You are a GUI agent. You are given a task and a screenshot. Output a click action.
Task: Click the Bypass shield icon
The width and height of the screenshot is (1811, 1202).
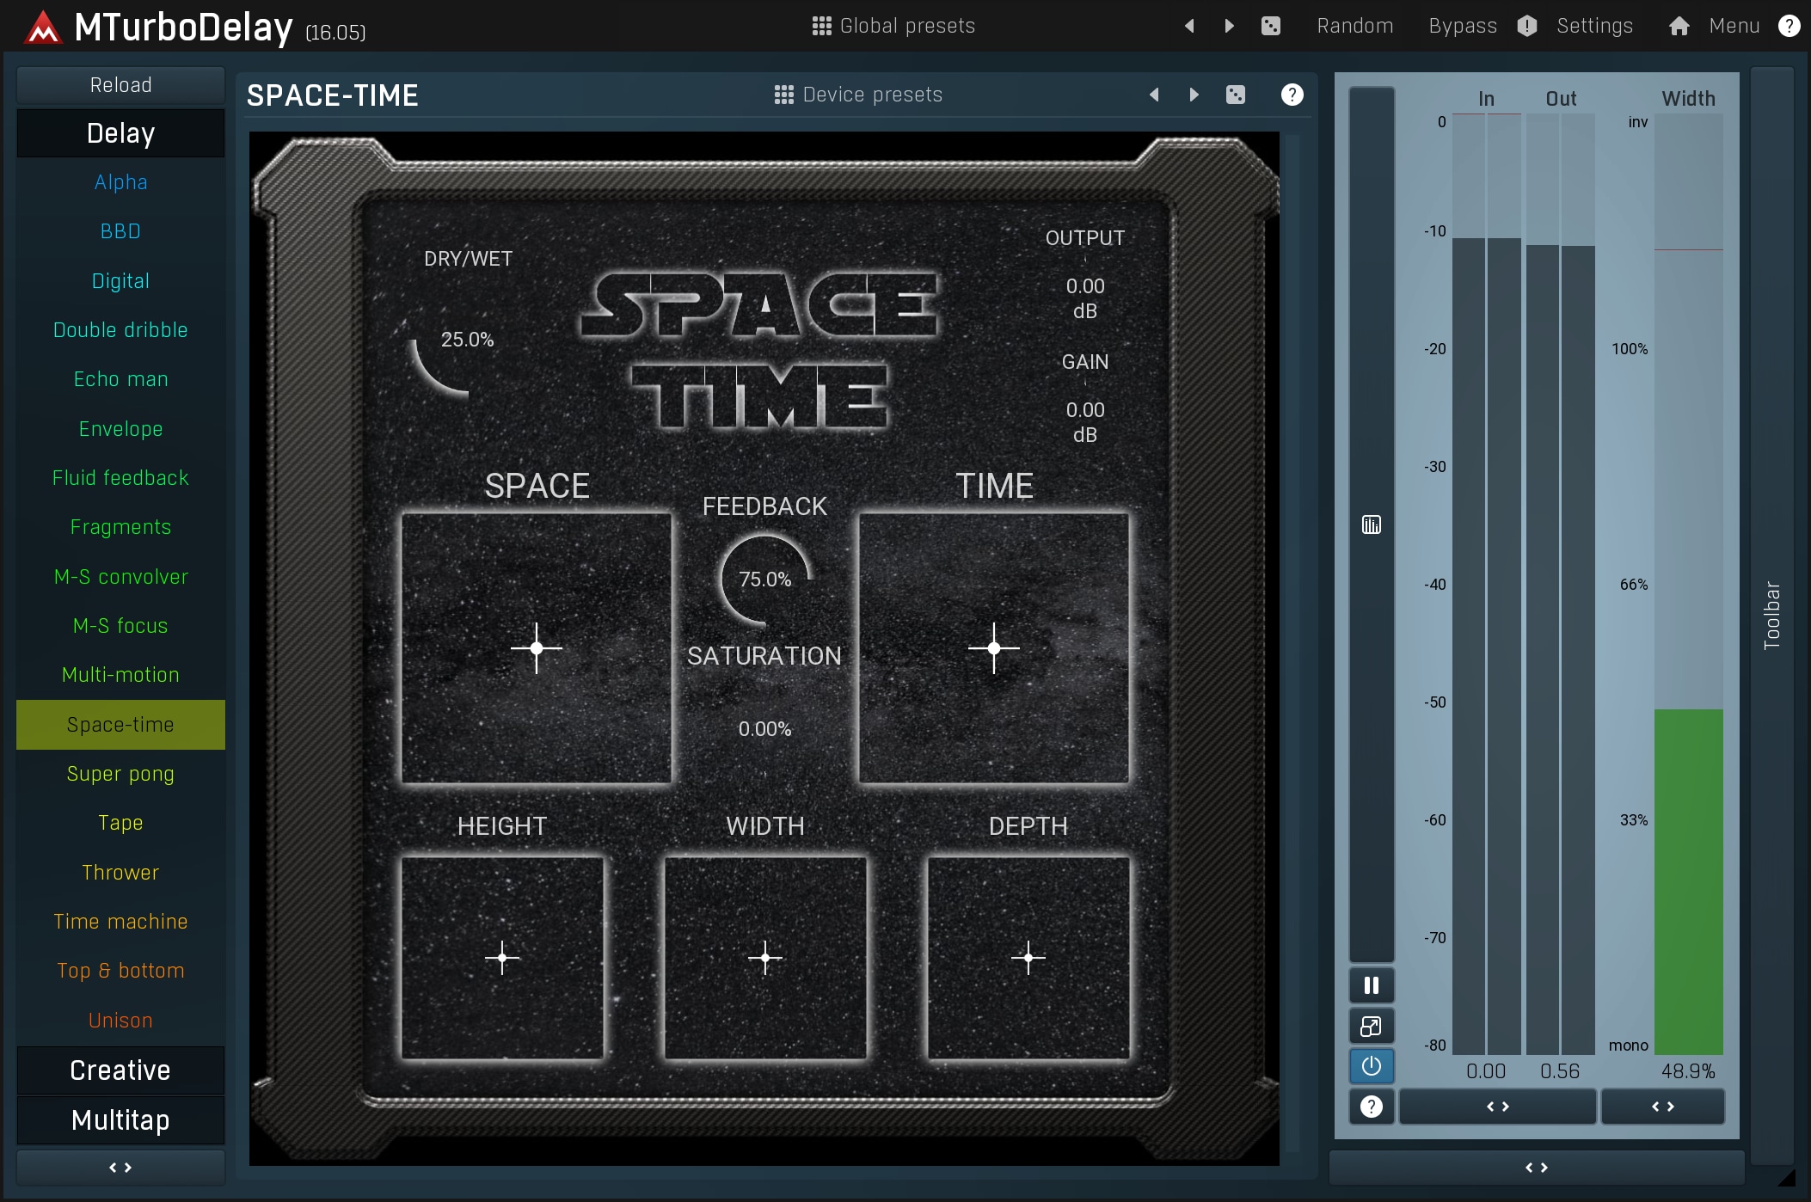click(x=1526, y=26)
